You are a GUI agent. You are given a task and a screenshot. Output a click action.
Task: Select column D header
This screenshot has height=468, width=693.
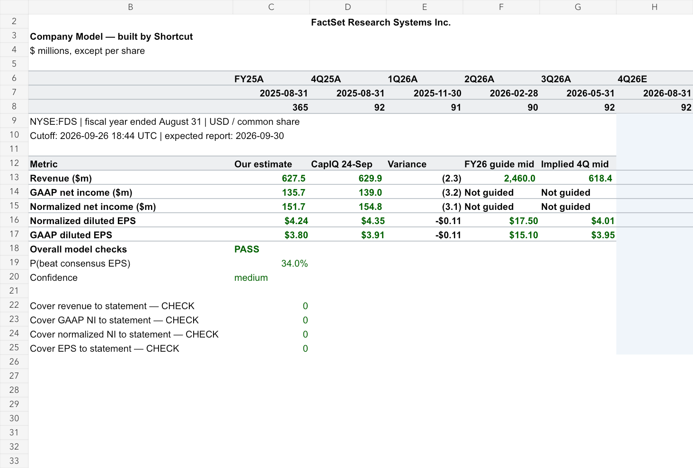pyautogui.click(x=348, y=7)
